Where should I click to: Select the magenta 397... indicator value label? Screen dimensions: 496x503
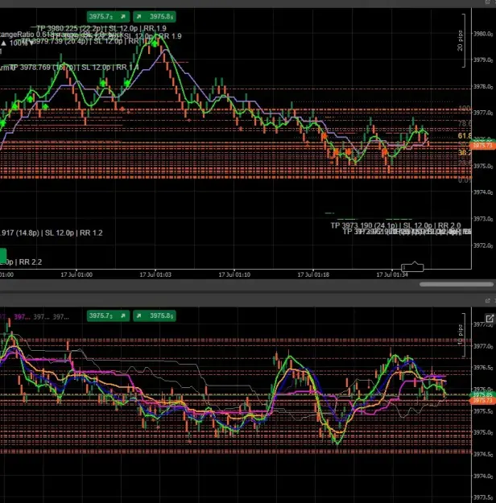click(x=22, y=317)
